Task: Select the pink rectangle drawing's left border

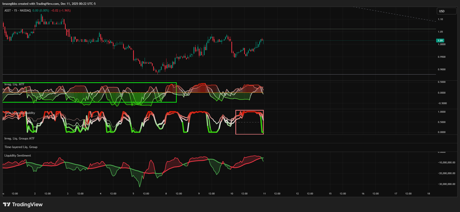Action: 236,122
